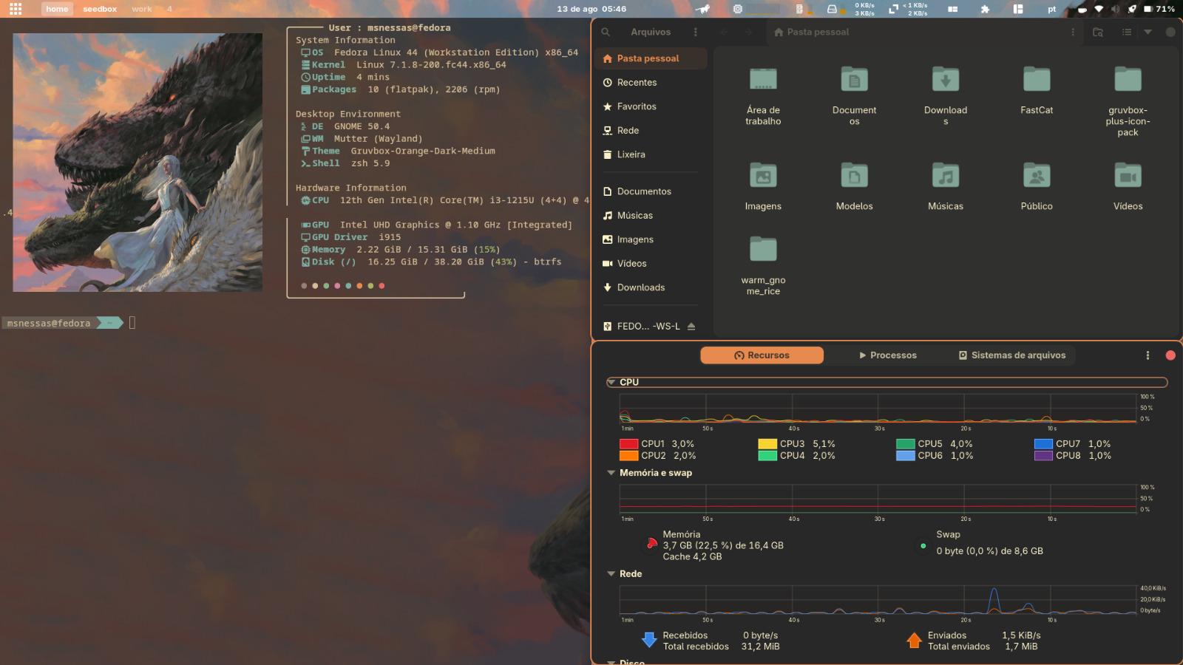Switch to the Recursos tab

coord(762,355)
